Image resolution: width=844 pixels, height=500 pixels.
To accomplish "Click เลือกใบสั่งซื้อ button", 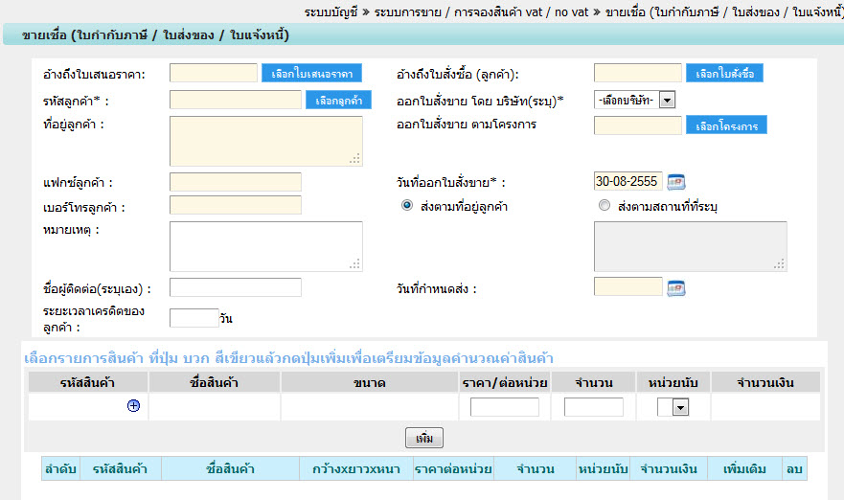I will click(724, 73).
